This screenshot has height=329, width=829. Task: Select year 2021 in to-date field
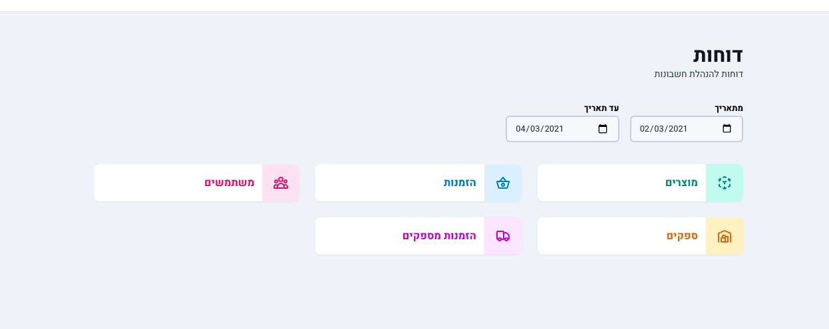[554, 129]
